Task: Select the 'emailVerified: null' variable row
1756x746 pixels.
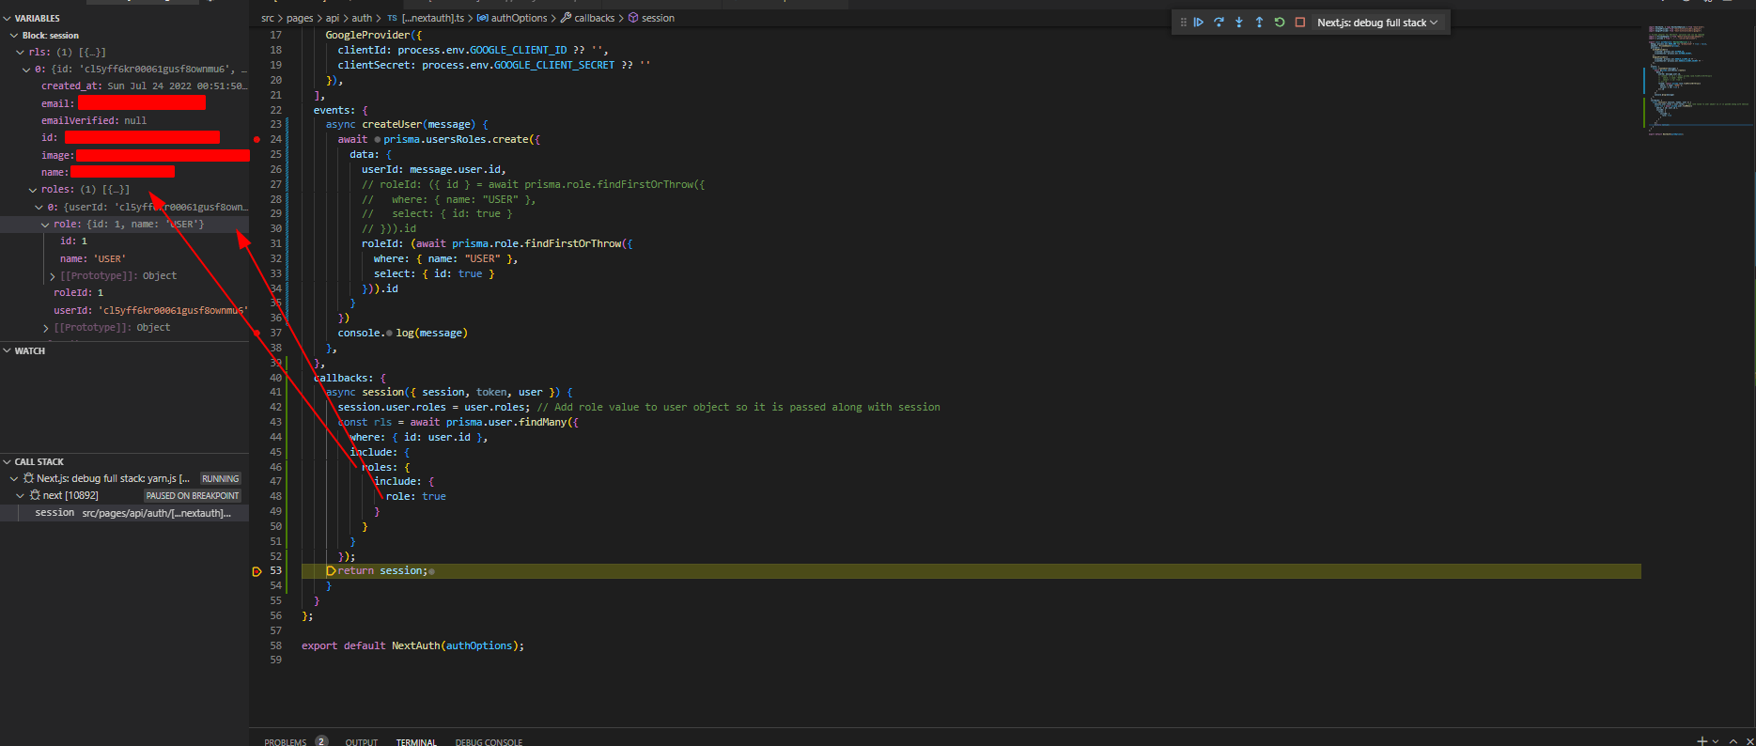Action: pyautogui.click(x=124, y=121)
